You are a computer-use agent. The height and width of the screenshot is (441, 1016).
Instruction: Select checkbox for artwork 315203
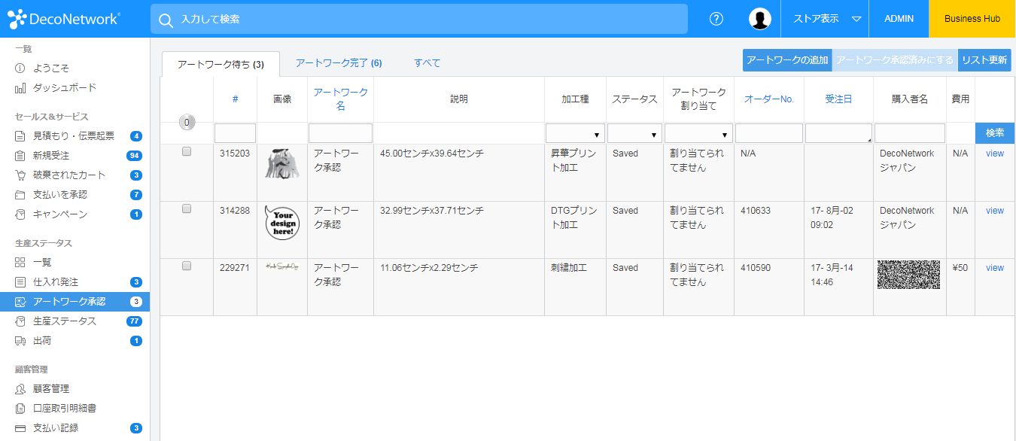pos(187,152)
